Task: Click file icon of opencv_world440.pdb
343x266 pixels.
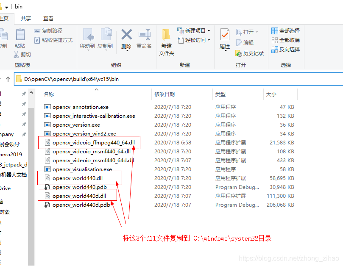Action: click(x=47, y=187)
